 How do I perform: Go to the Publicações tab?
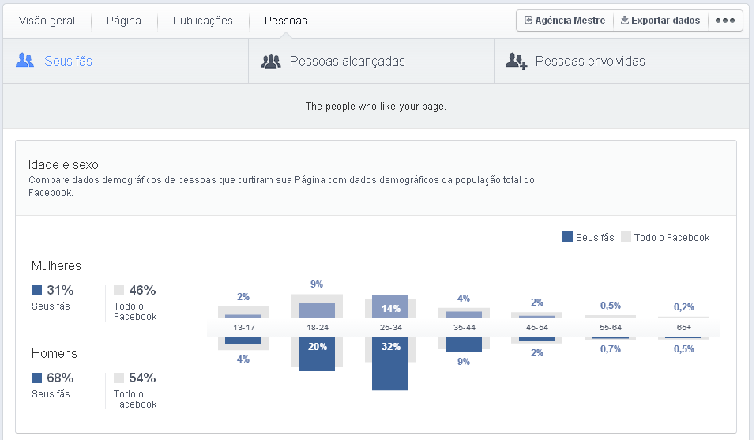(x=203, y=21)
